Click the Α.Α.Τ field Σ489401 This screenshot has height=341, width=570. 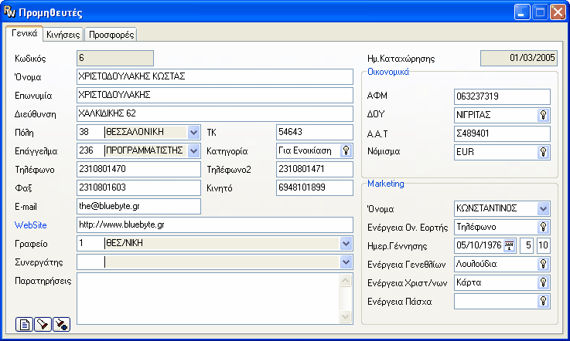pyautogui.click(x=502, y=133)
